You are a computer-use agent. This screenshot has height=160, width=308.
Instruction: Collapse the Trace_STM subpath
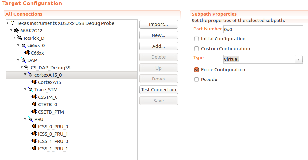pos(25,90)
